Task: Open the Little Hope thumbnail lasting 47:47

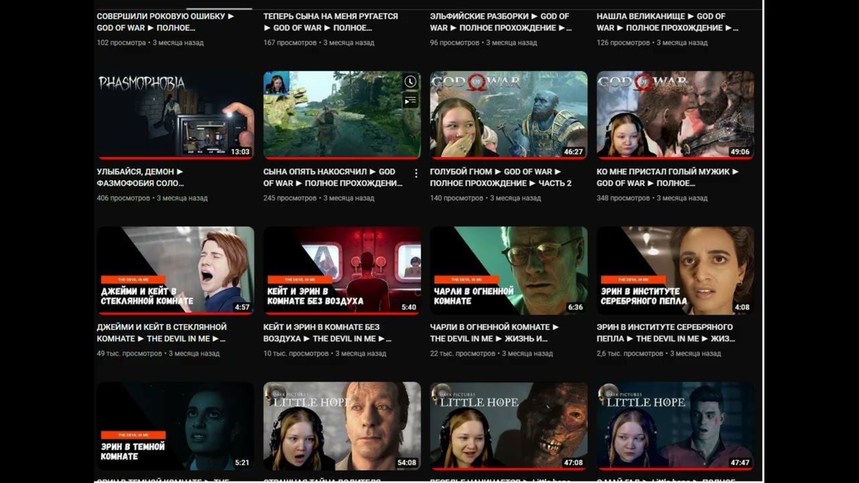Action: click(675, 427)
